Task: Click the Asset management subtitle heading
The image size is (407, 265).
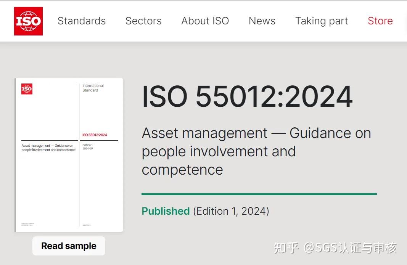Action: pos(256,151)
